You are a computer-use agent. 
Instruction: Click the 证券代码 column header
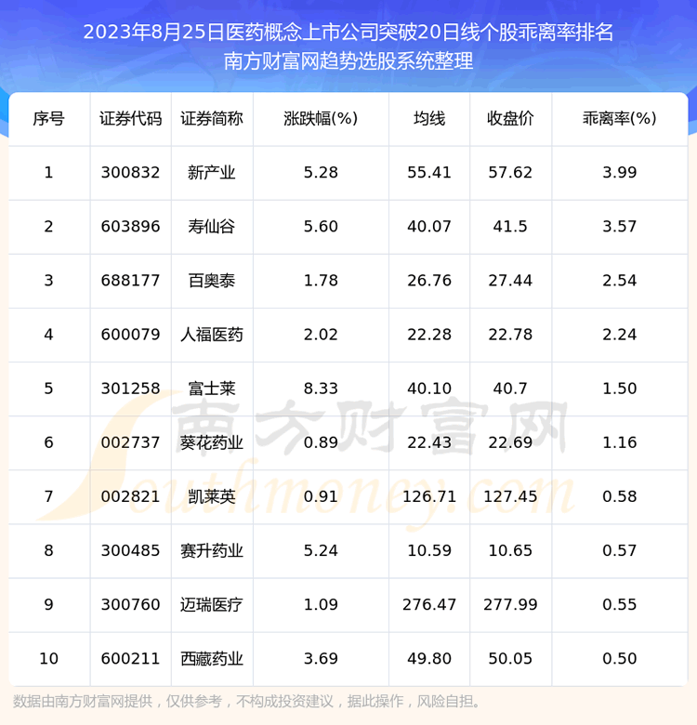[x=130, y=119]
